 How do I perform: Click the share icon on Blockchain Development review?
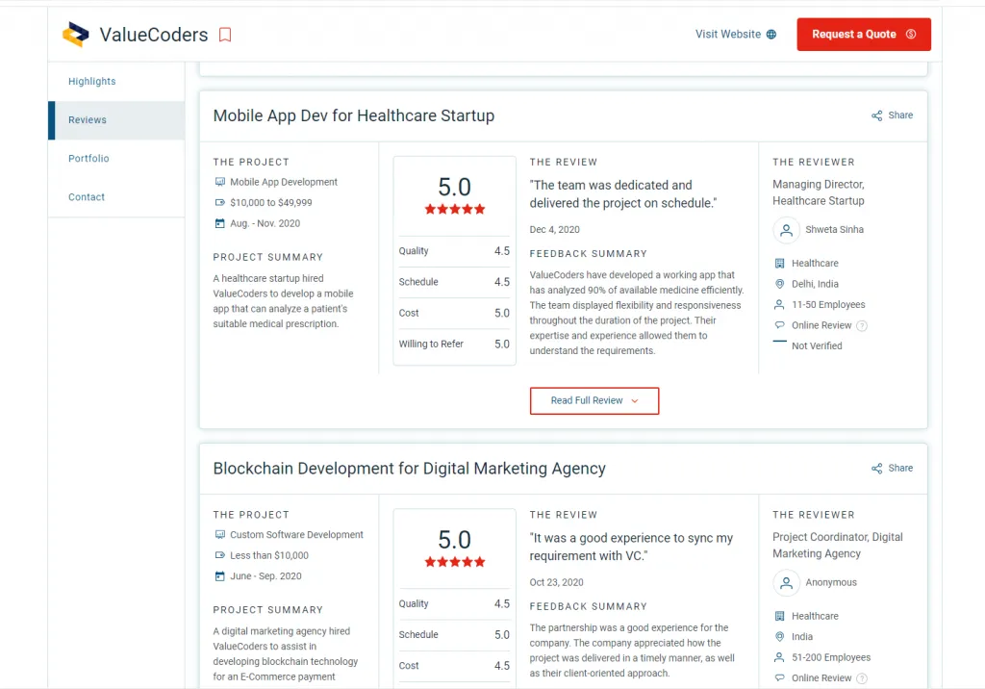click(877, 469)
